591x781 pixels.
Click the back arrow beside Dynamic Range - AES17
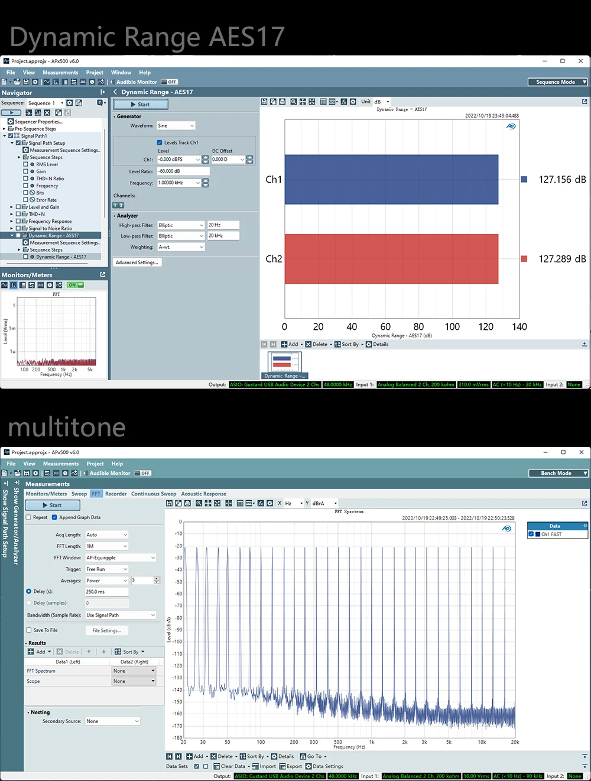pos(116,92)
